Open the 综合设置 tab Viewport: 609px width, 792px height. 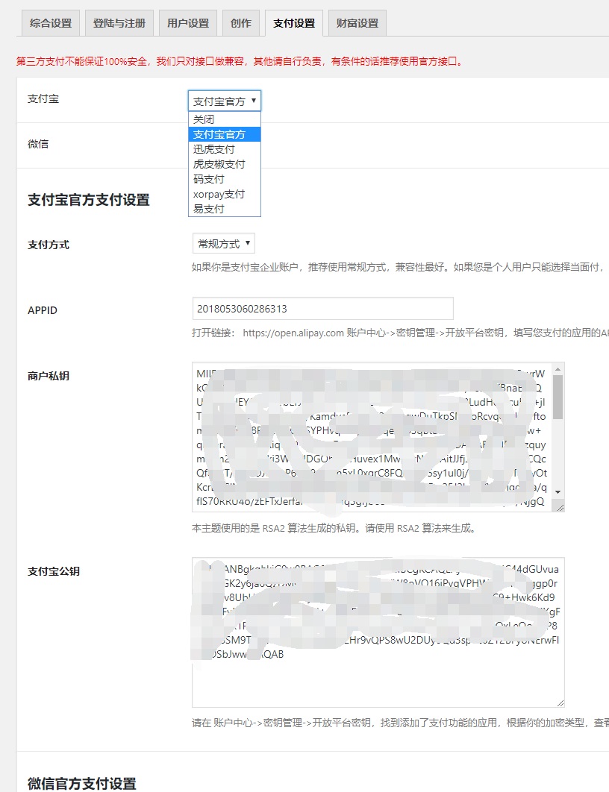(51, 23)
